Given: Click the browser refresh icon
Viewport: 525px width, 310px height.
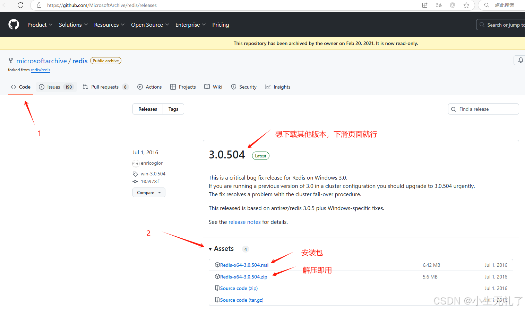Looking at the screenshot, I should (20, 5).
